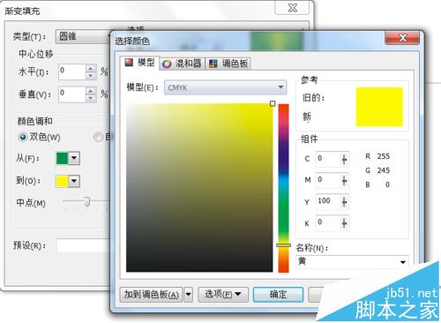Open the K component slider button
441x323 pixels.
[x=344, y=222]
